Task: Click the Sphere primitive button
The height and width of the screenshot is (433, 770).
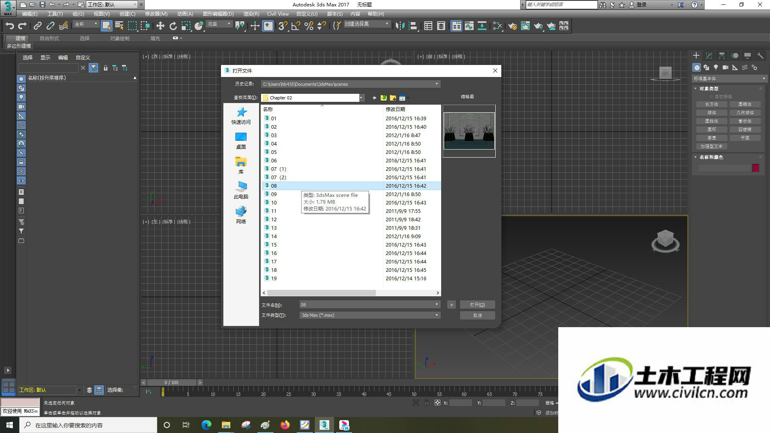Action: coord(712,113)
